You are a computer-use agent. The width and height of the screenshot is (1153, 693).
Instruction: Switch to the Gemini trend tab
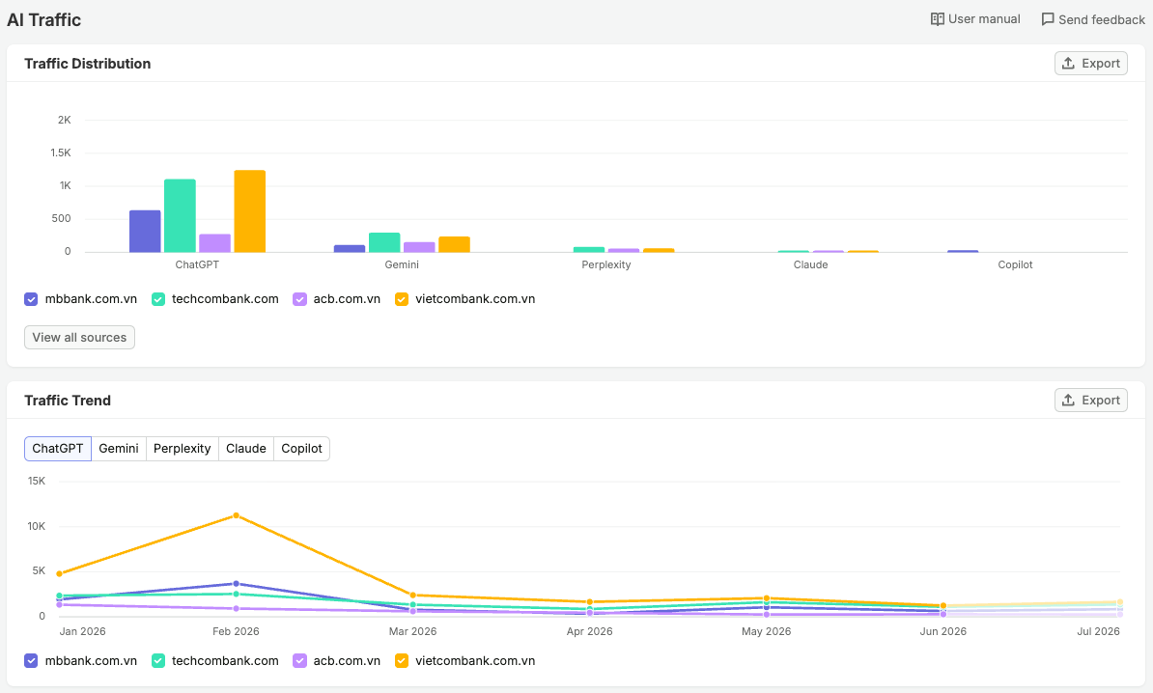(119, 448)
